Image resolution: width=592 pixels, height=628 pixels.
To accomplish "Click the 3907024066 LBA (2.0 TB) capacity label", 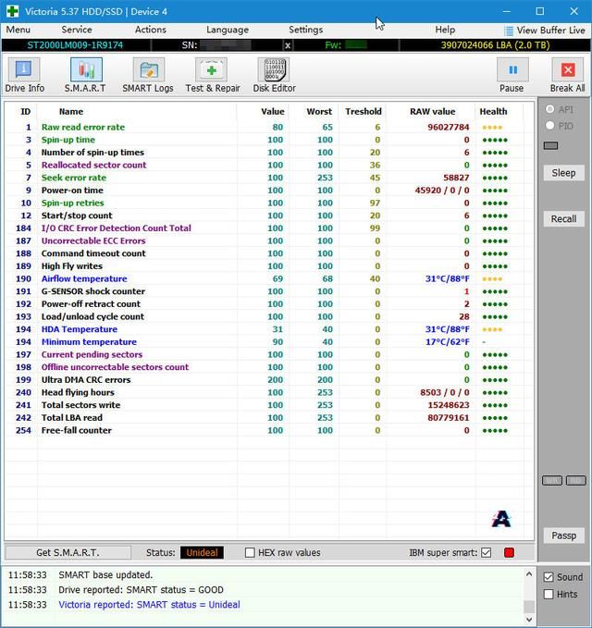I will (495, 45).
